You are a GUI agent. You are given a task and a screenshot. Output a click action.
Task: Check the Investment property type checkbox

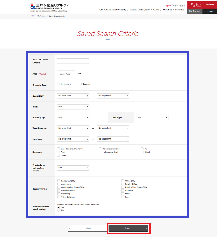click(58, 84)
